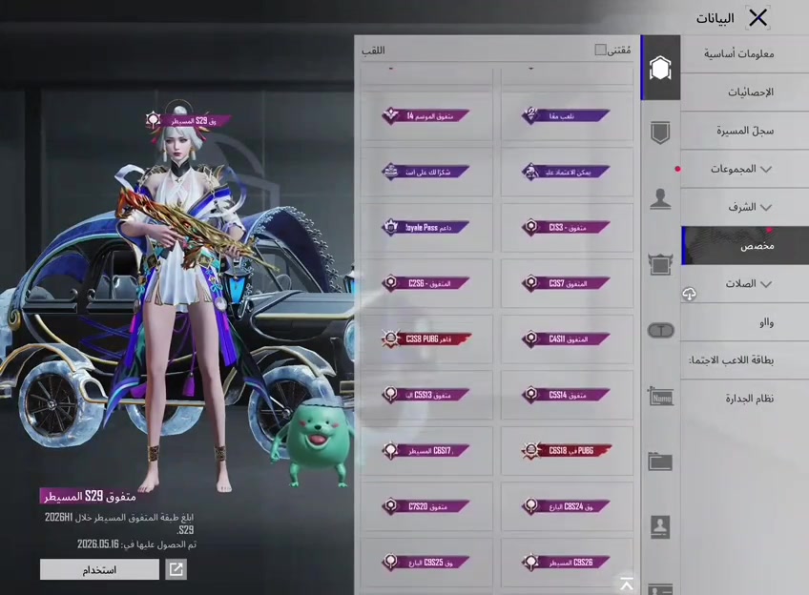Select the C5S13 متفوق title
809x595 pixels.
[x=426, y=395]
